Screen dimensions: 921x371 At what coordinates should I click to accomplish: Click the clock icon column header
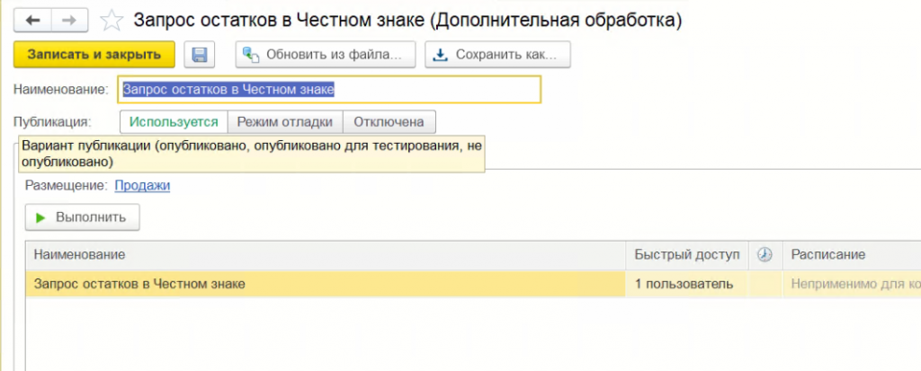coord(765,255)
